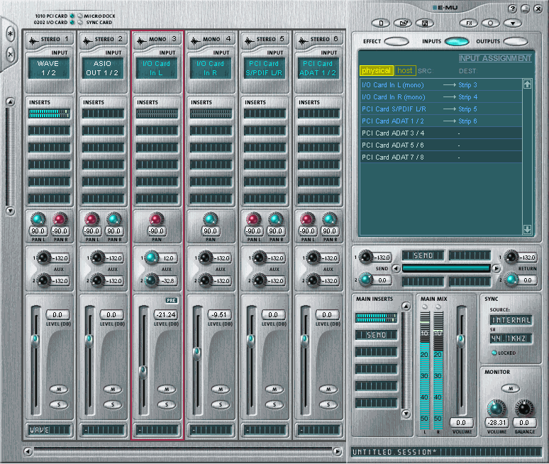This screenshot has height=464, width=549.
Task: Click the Session Settings circle icon
Action: point(489,23)
